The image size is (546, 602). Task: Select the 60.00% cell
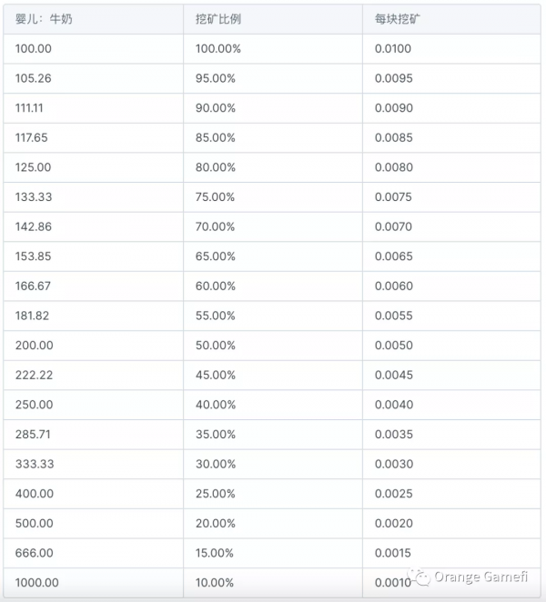click(x=216, y=286)
